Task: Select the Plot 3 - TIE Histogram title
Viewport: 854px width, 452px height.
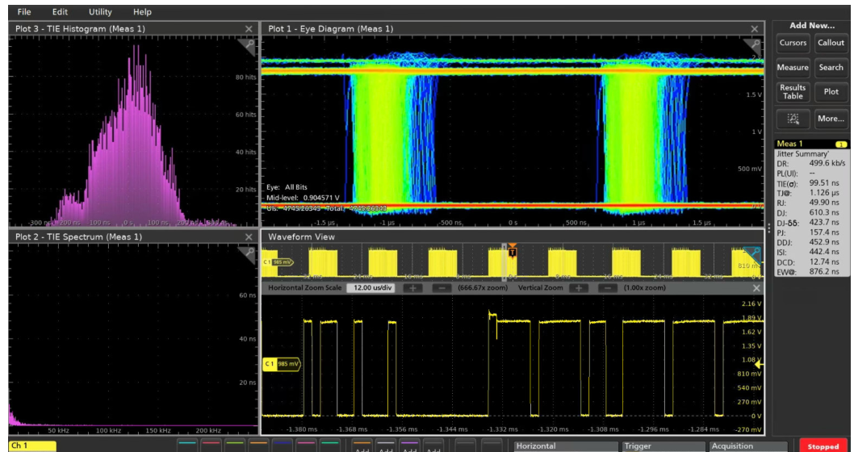Action: click(80, 29)
